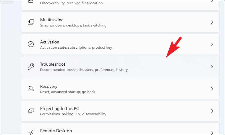Screen dimensions: 225x135
Task: Click the Projecting to this PC icon
Action: pos(31,111)
